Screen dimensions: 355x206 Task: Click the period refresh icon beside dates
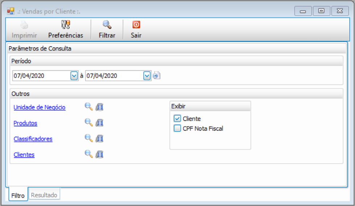pyautogui.click(x=156, y=75)
